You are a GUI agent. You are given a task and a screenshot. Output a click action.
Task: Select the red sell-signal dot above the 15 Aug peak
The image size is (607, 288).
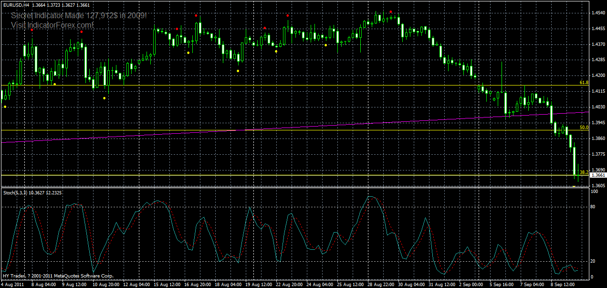tap(178, 29)
